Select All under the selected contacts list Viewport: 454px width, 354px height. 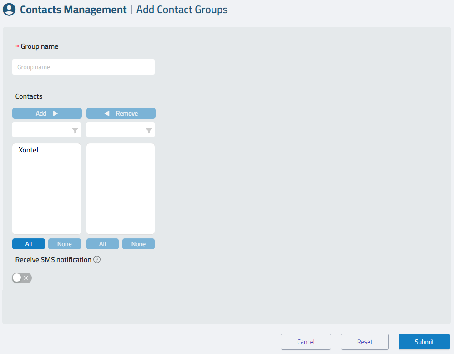coord(102,244)
